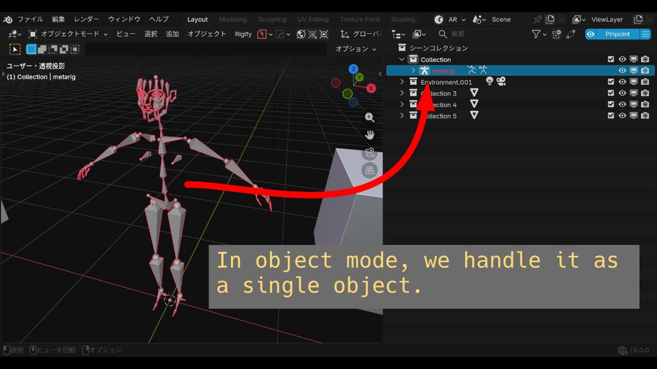Click the magnifying glass zoom icon in viewport
The width and height of the screenshot is (657, 369).
click(x=370, y=118)
